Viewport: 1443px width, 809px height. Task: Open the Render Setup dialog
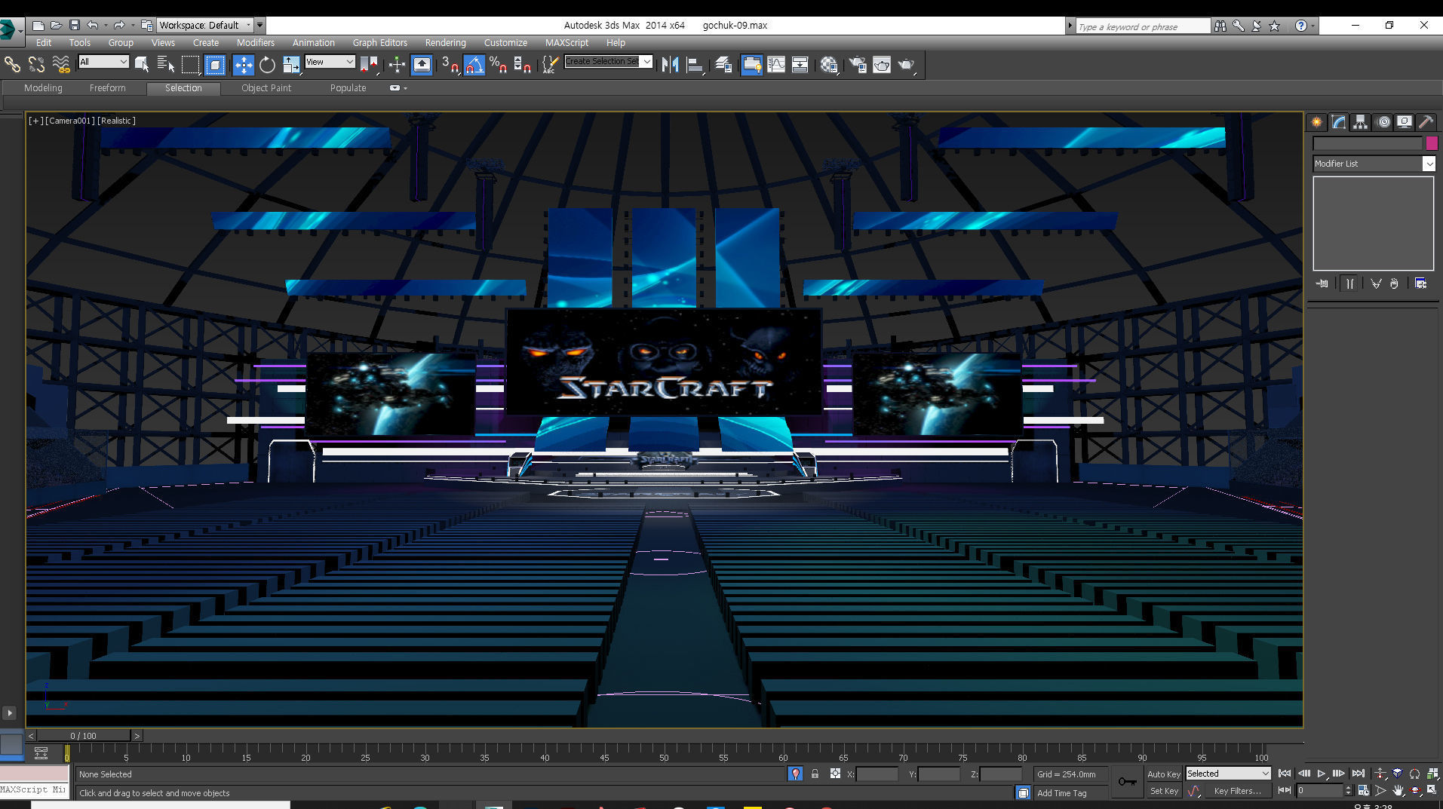[x=858, y=65]
